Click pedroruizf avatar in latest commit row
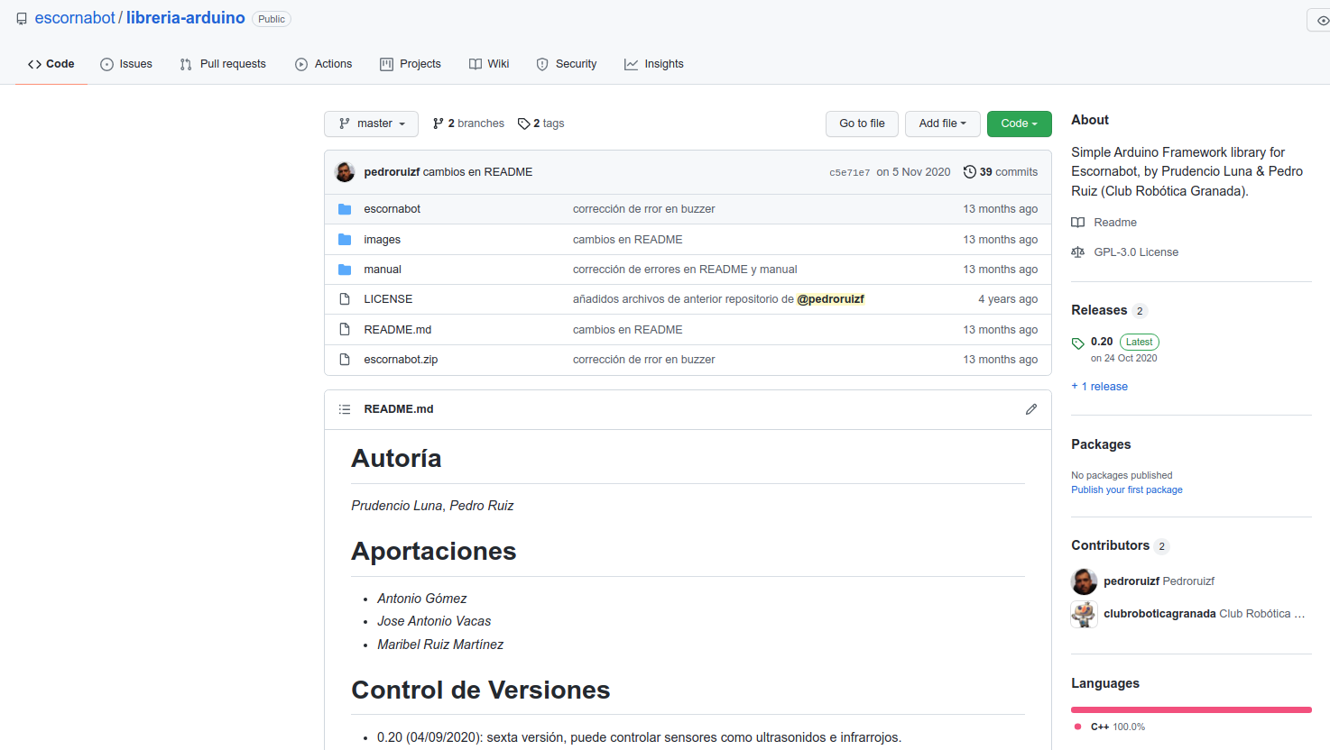Screen dimensions: 1330x750 point(345,172)
